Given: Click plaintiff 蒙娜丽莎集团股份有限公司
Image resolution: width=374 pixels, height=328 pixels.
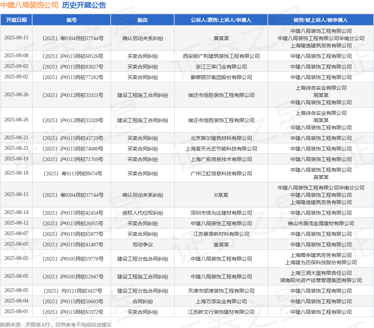Looking at the screenshot, I should 221,77.
